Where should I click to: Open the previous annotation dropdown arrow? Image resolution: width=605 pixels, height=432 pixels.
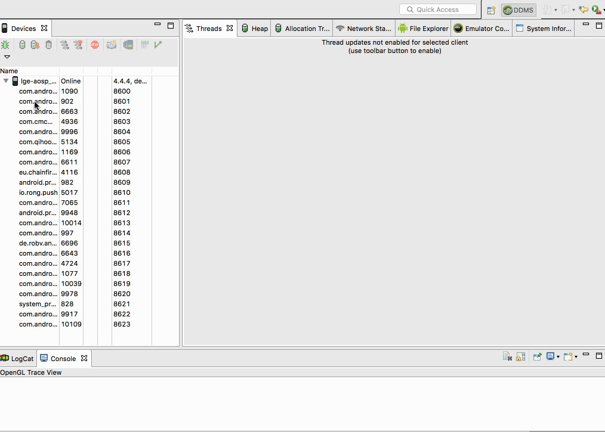(573, 10)
